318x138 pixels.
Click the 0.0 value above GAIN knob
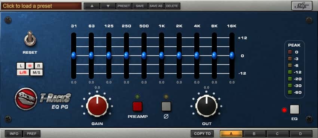(97, 88)
